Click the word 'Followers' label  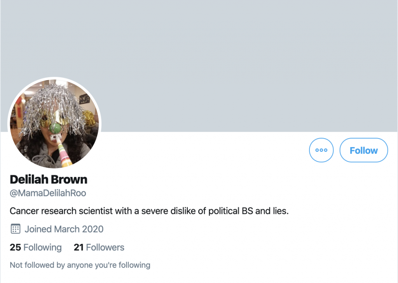(x=105, y=247)
